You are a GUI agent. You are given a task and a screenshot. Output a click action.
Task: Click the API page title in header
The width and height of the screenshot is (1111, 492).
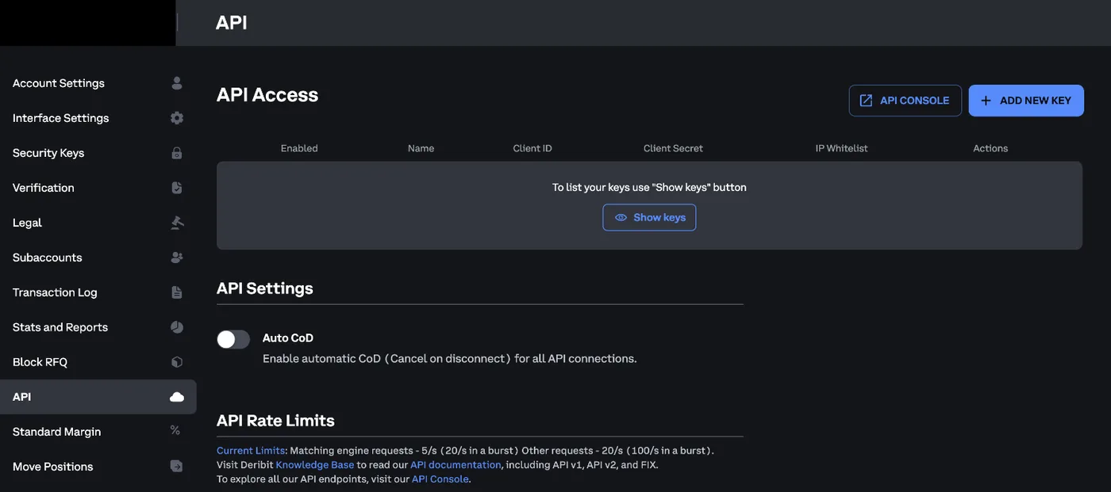[x=232, y=23]
